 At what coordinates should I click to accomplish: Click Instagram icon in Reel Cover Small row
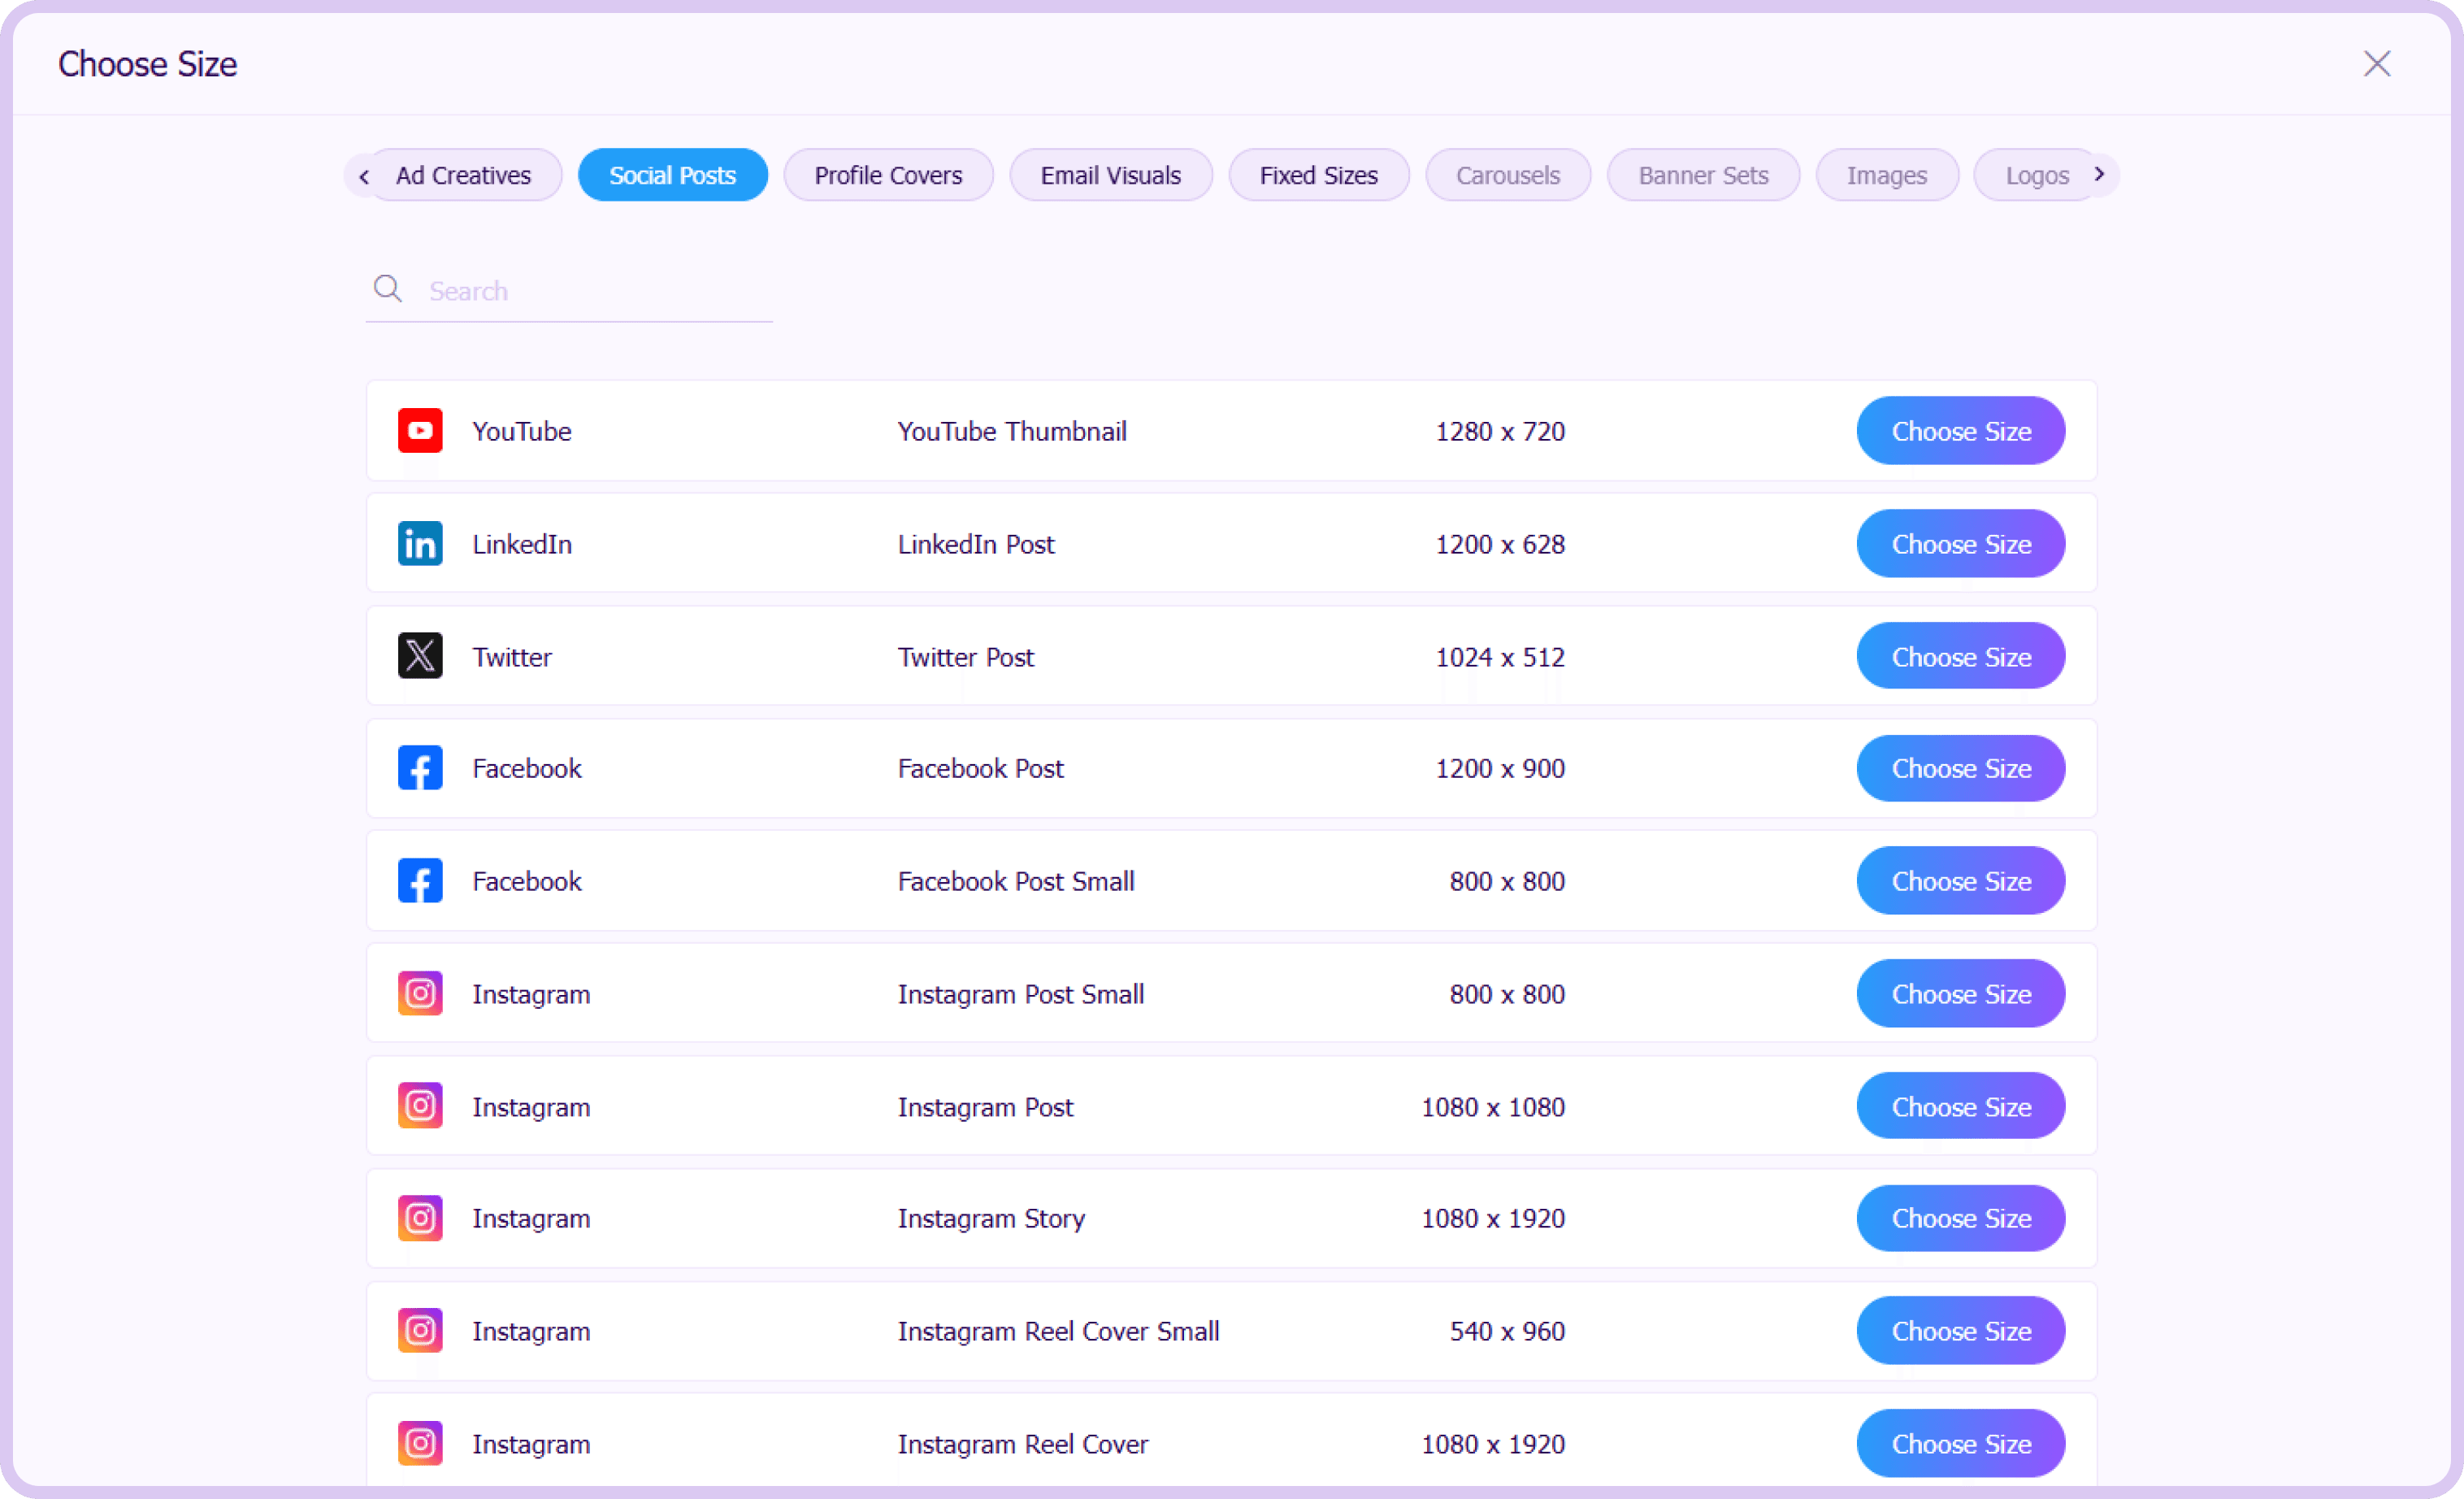[x=420, y=1331]
